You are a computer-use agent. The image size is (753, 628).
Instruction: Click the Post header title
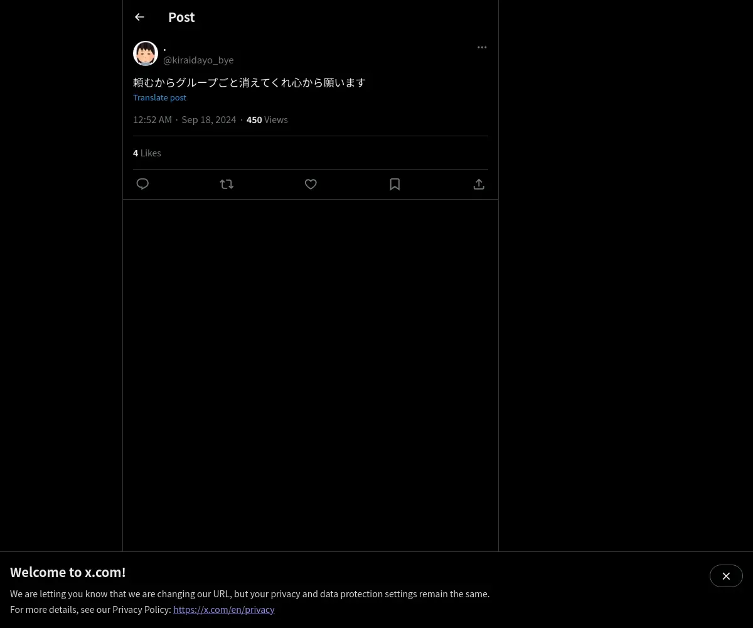pyautogui.click(x=181, y=17)
